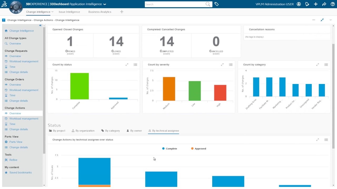Screen dimensions: 337x189
Task: Expand the widget options chevron
Action: [330, 20]
